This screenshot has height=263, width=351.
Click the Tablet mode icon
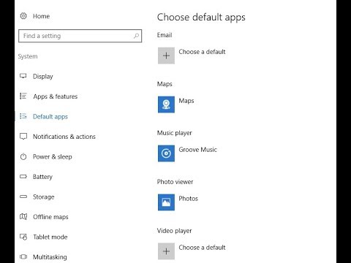point(23,237)
